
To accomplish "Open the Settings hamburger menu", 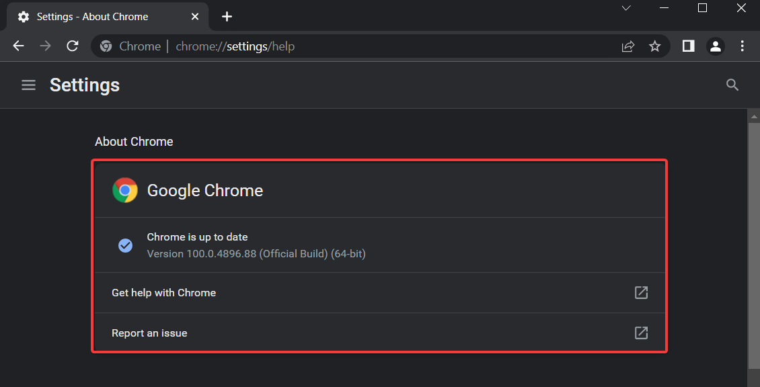I will pos(29,85).
